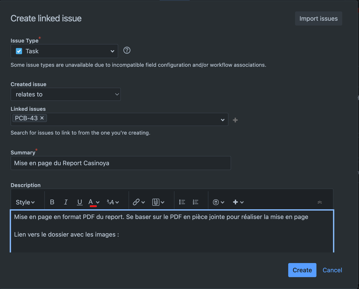Insert a bulleted list
359x289 pixels.
(182, 202)
